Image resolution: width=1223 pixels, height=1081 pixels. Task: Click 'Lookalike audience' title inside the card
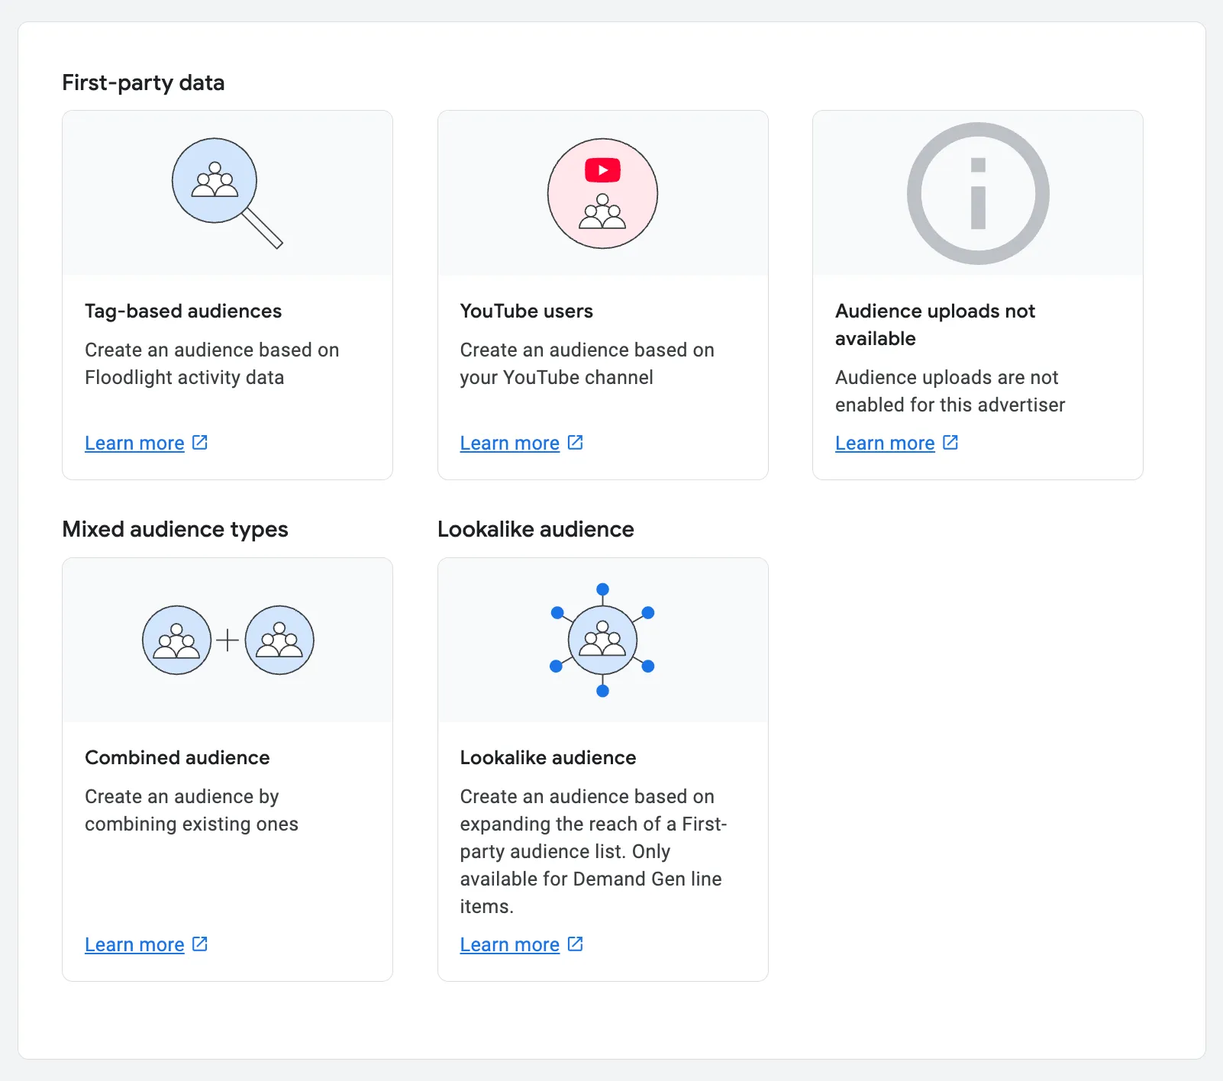pyautogui.click(x=548, y=757)
